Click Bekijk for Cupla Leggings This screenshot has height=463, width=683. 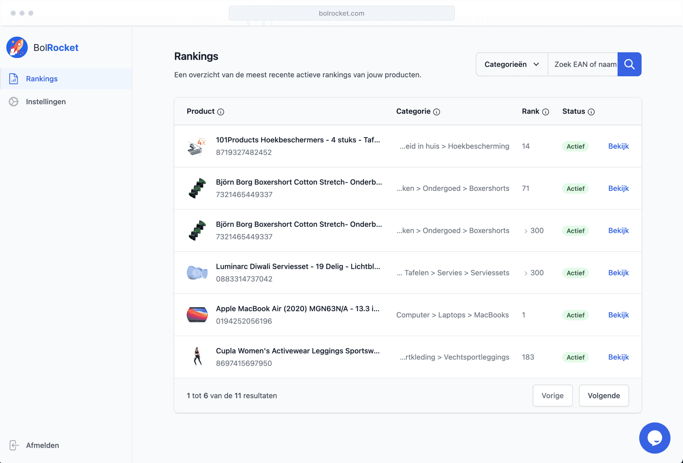(x=618, y=357)
